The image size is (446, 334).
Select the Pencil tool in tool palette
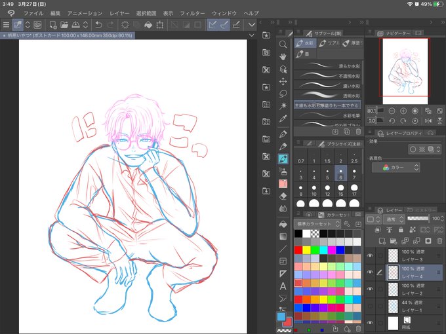pyautogui.click(x=283, y=146)
